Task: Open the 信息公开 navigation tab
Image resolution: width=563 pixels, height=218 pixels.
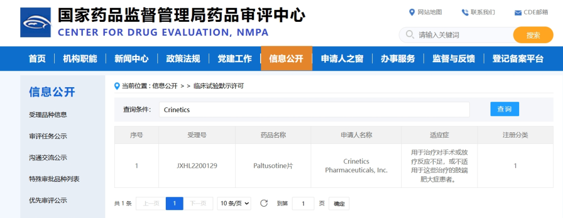Action: tap(286, 59)
